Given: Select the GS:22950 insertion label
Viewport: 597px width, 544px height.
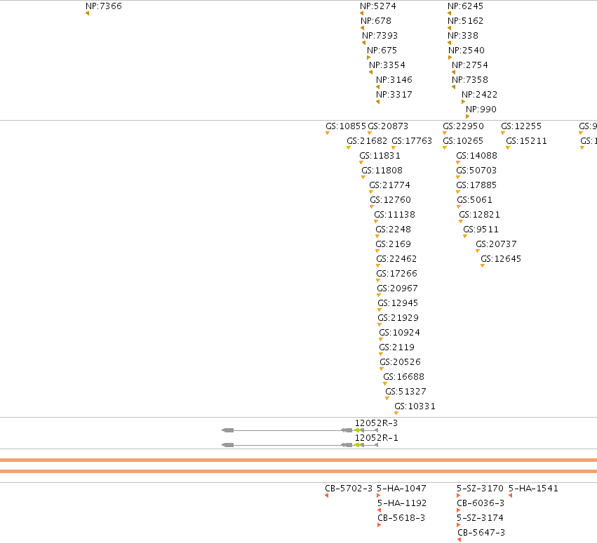Looking at the screenshot, I should [464, 126].
